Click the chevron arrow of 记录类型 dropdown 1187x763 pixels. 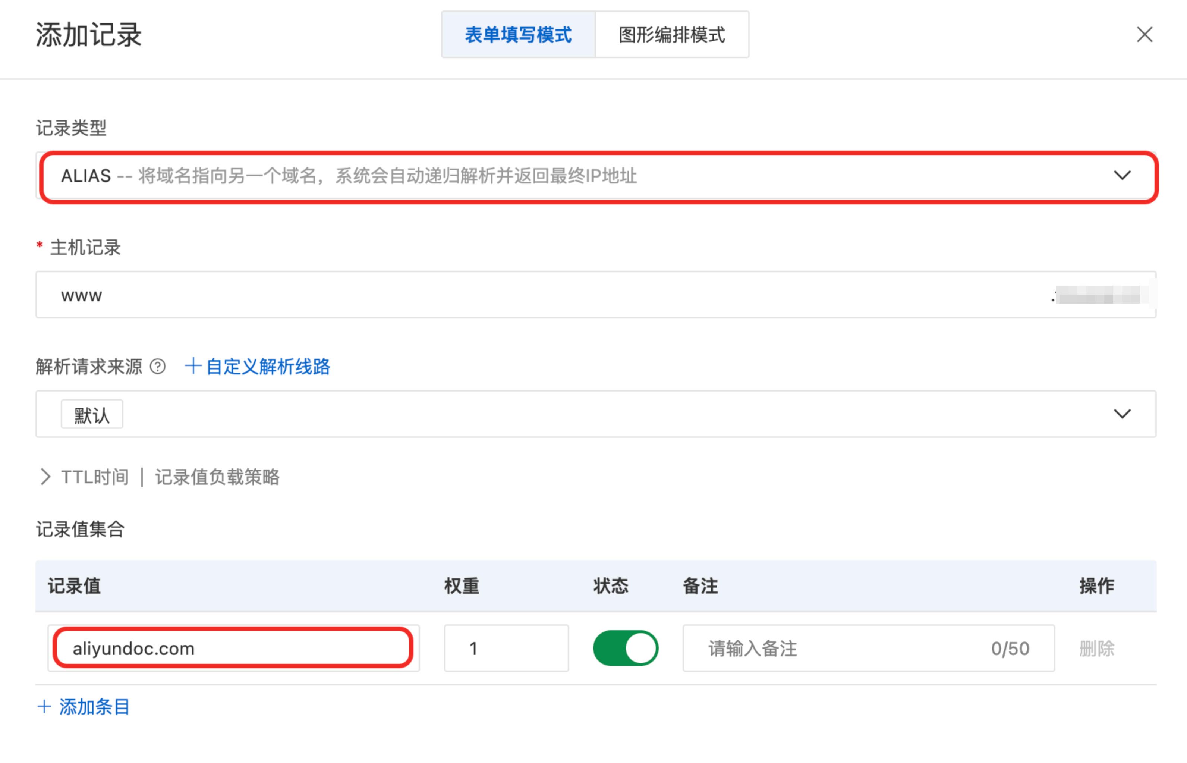pos(1122,175)
